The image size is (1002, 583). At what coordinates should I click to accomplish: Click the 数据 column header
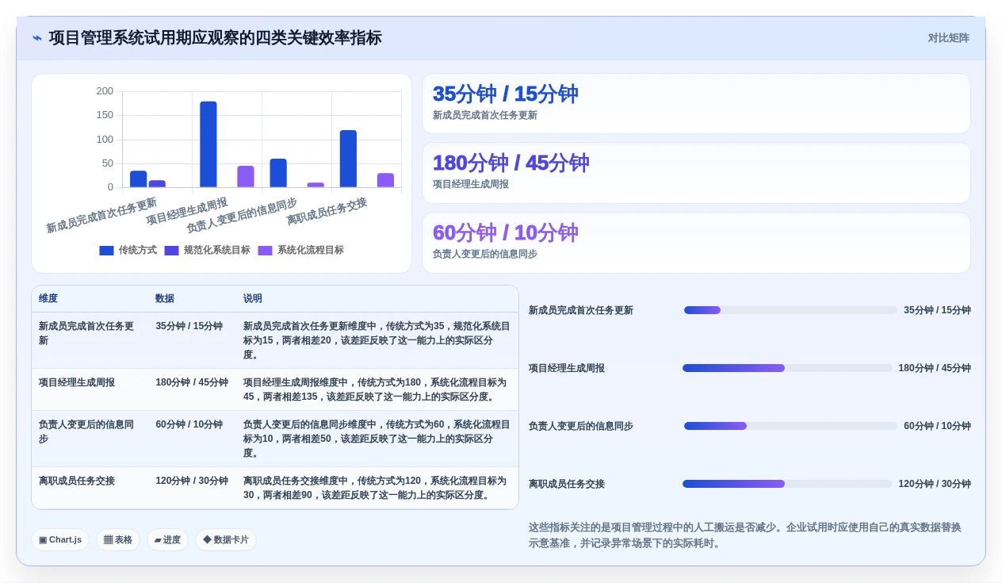tap(165, 299)
